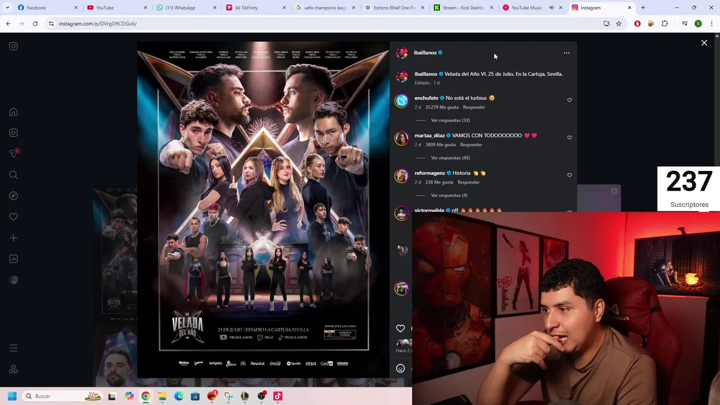Viewport: 720px width, 405px height.
Task: Mute the YouTube Music tab audio
Action: [551, 8]
